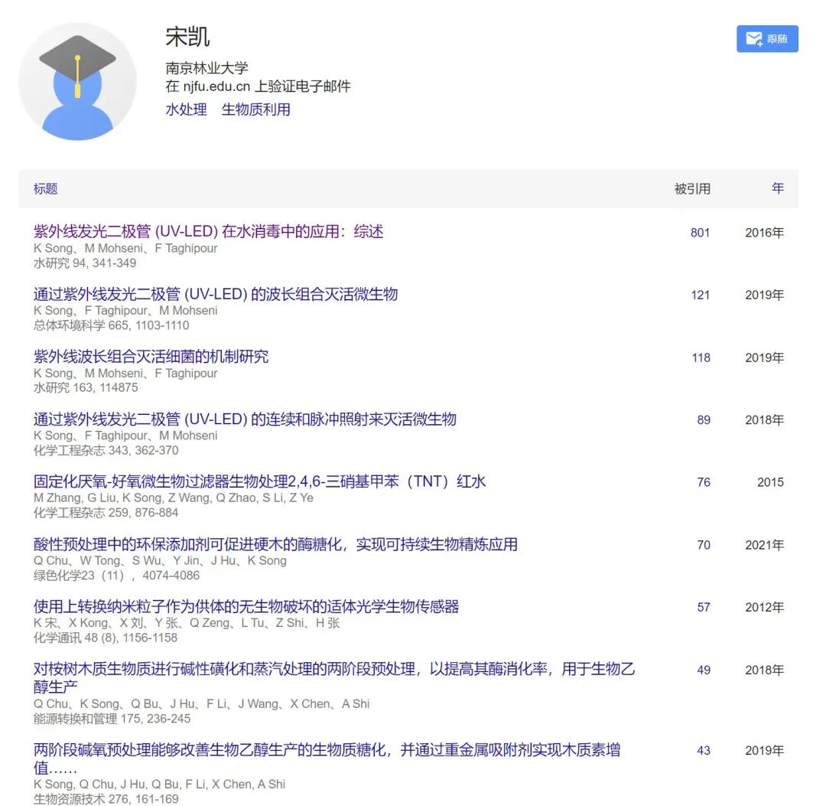Viewport: 826px width, 806px height.
Task: Open the 酸性预处理 环保添加剂 paper
Action: 275,544
